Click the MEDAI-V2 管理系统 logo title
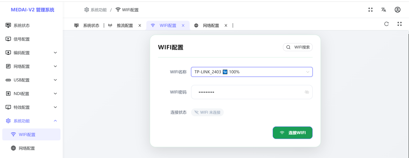 point(33,10)
